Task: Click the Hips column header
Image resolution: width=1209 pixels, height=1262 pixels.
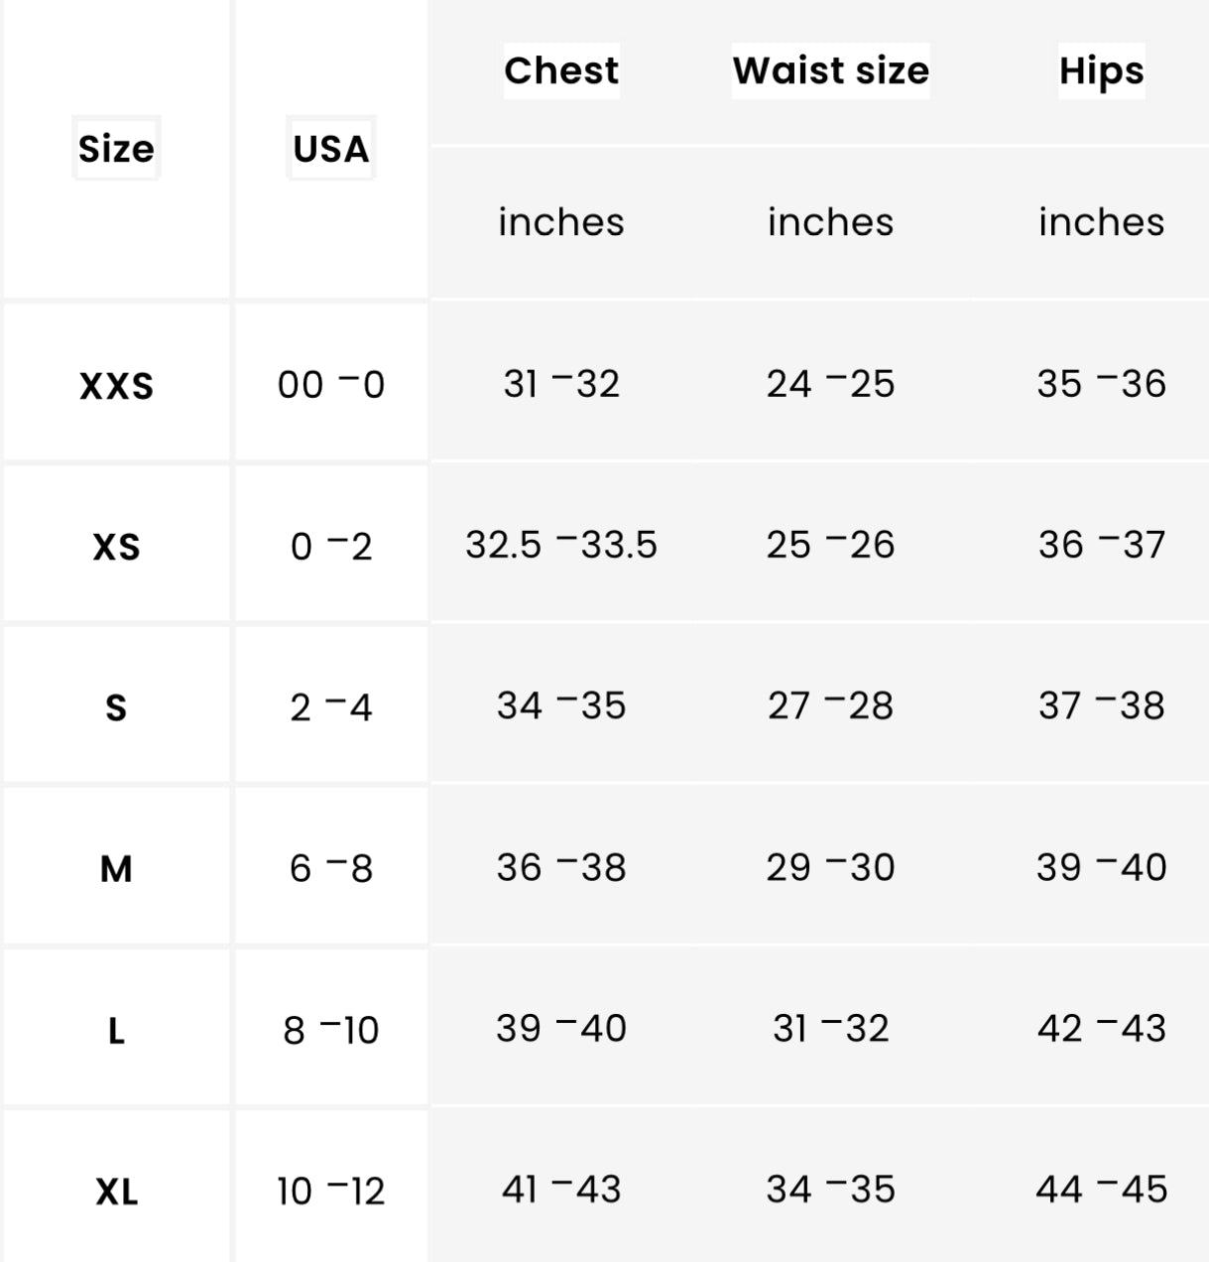Action: [x=1101, y=70]
